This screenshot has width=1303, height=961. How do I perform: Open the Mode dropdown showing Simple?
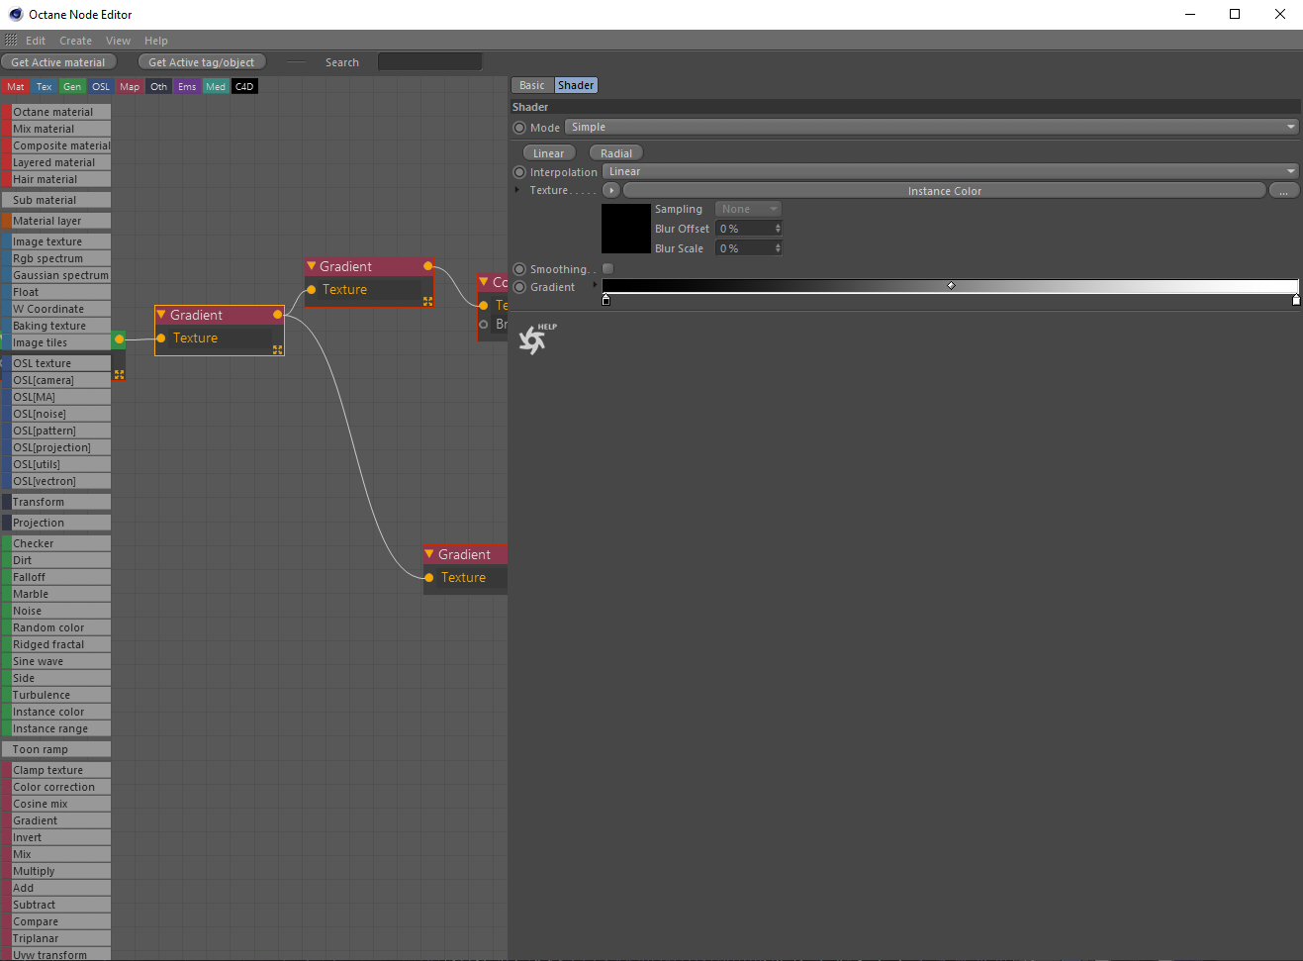pos(931,127)
